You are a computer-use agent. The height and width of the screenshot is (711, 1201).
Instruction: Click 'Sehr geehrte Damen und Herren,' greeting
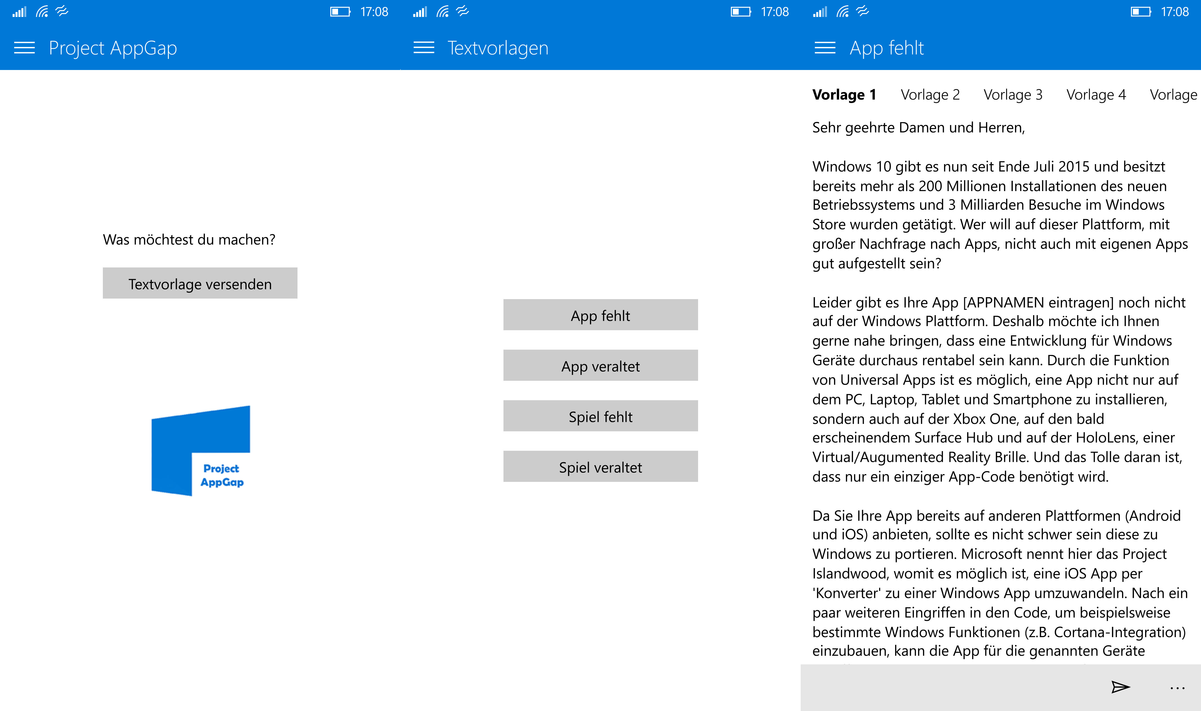coord(918,127)
